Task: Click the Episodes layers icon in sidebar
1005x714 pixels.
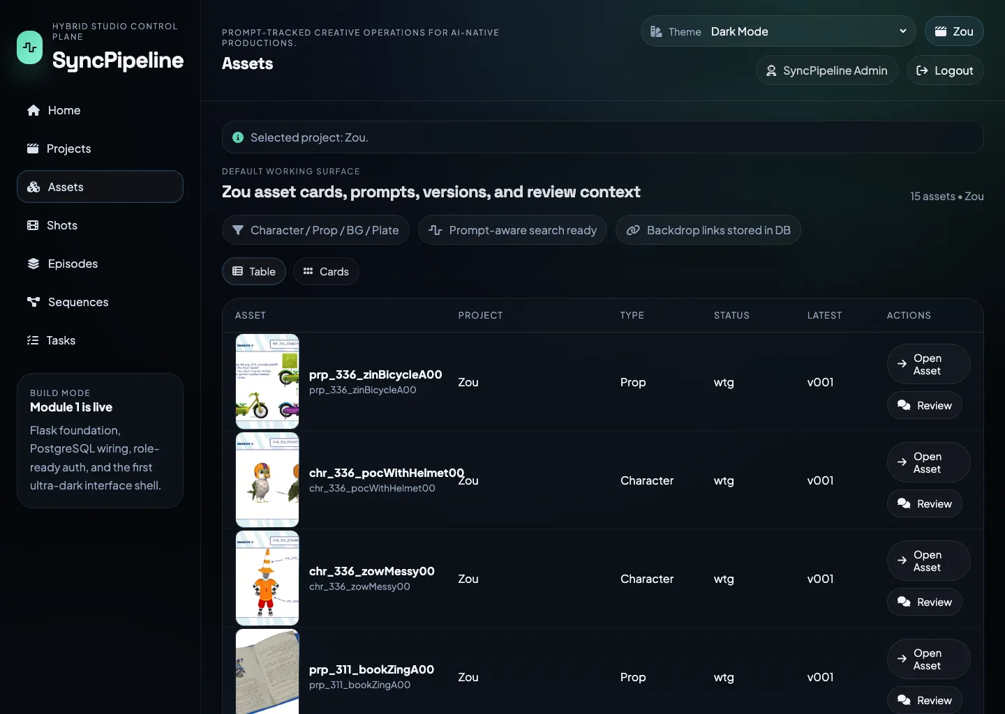Action: coord(33,264)
